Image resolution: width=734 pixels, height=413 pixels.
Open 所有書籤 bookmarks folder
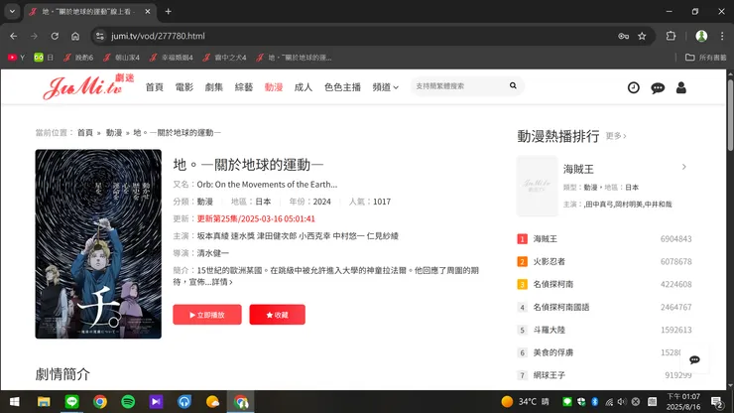pos(706,58)
